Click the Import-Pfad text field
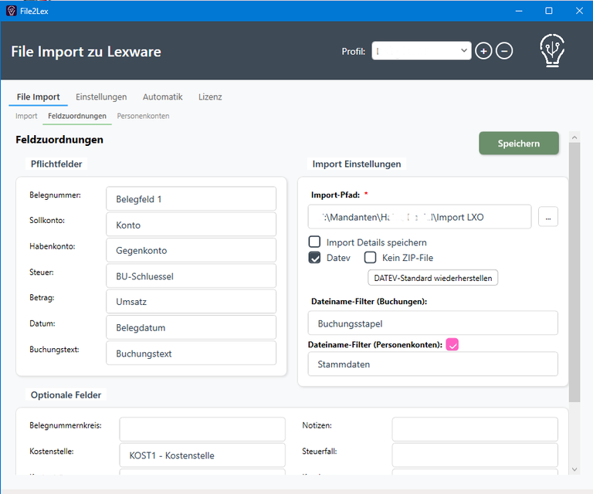Viewport: 593px width, 494px height. tap(419, 217)
